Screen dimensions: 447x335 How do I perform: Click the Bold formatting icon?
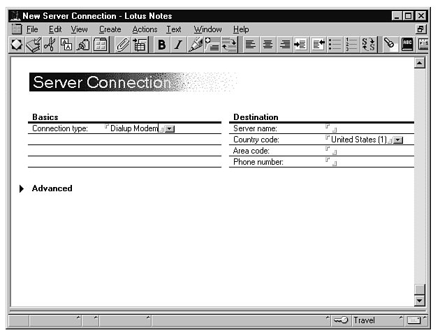pyautogui.click(x=162, y=45)
